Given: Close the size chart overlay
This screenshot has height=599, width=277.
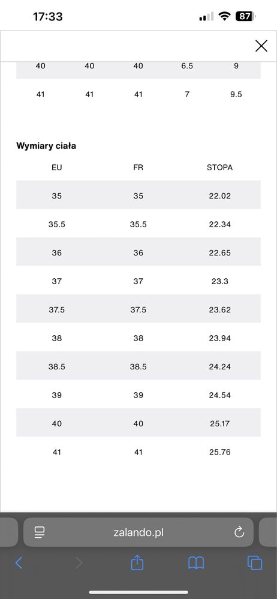Looking at the screenshot, I should 261,46.
